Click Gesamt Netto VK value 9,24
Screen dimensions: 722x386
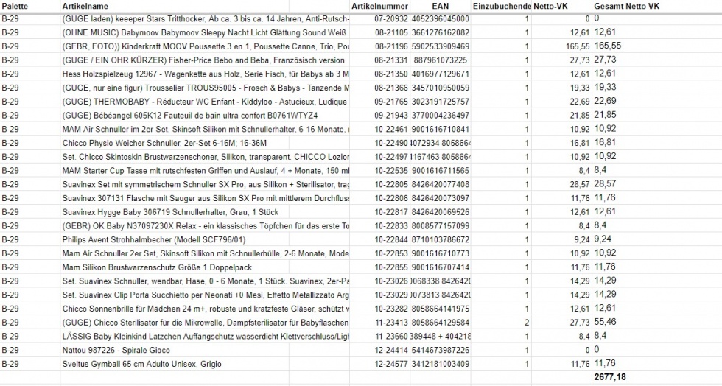click(x=603, y=239)
